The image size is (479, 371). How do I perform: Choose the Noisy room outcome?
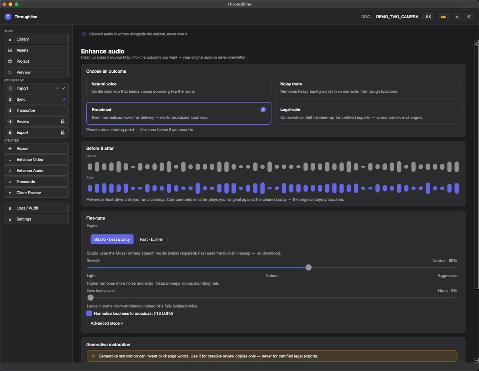pos(368,87)
